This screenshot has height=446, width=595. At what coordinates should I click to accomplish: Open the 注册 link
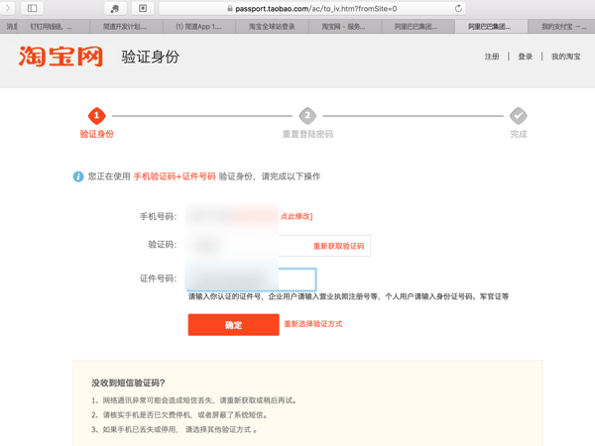(492, 56)
